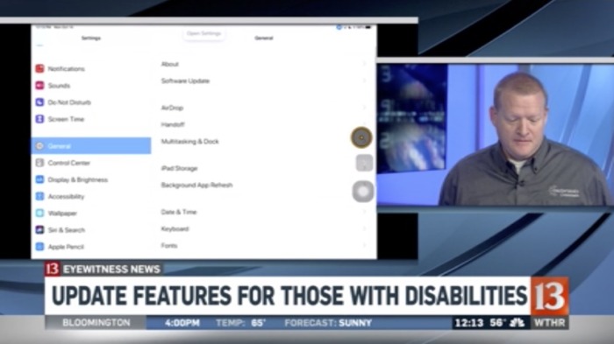
Task: Open the About page
Action: point(264,64)
